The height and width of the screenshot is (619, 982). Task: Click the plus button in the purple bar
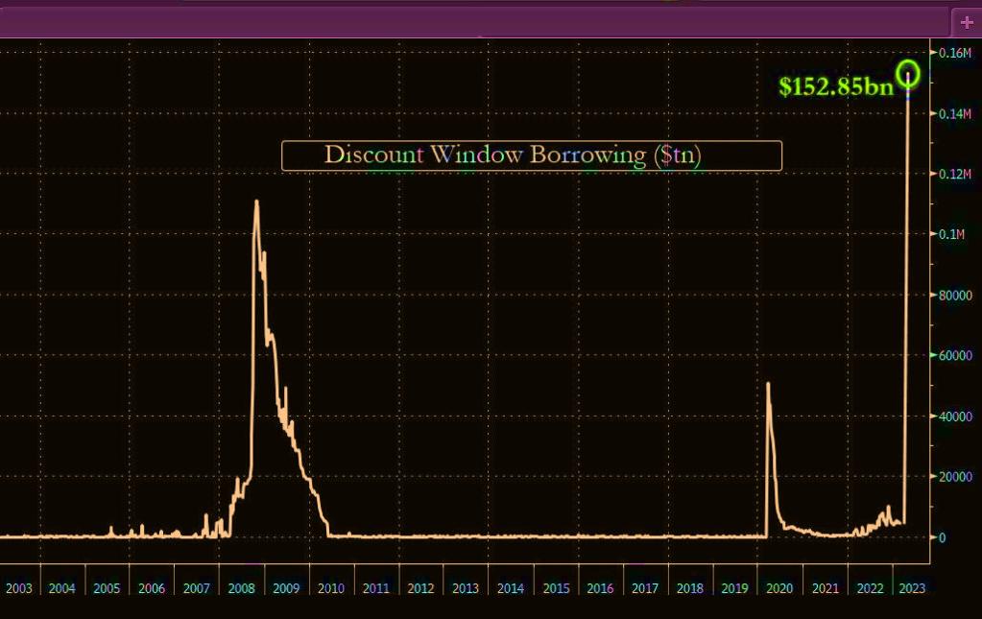[966, 22]
